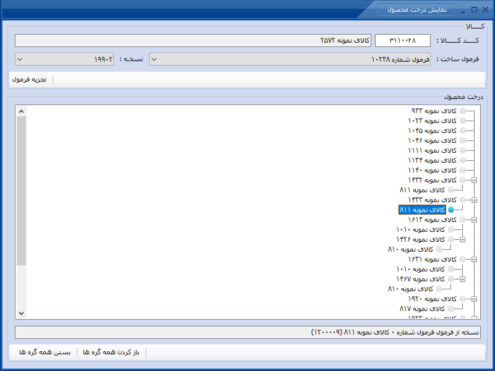This screenshot has height=371, width=495.
Task: Collapse the کالای نمونه ۱۴۶۷ sub-node
Action: [462, 279]
